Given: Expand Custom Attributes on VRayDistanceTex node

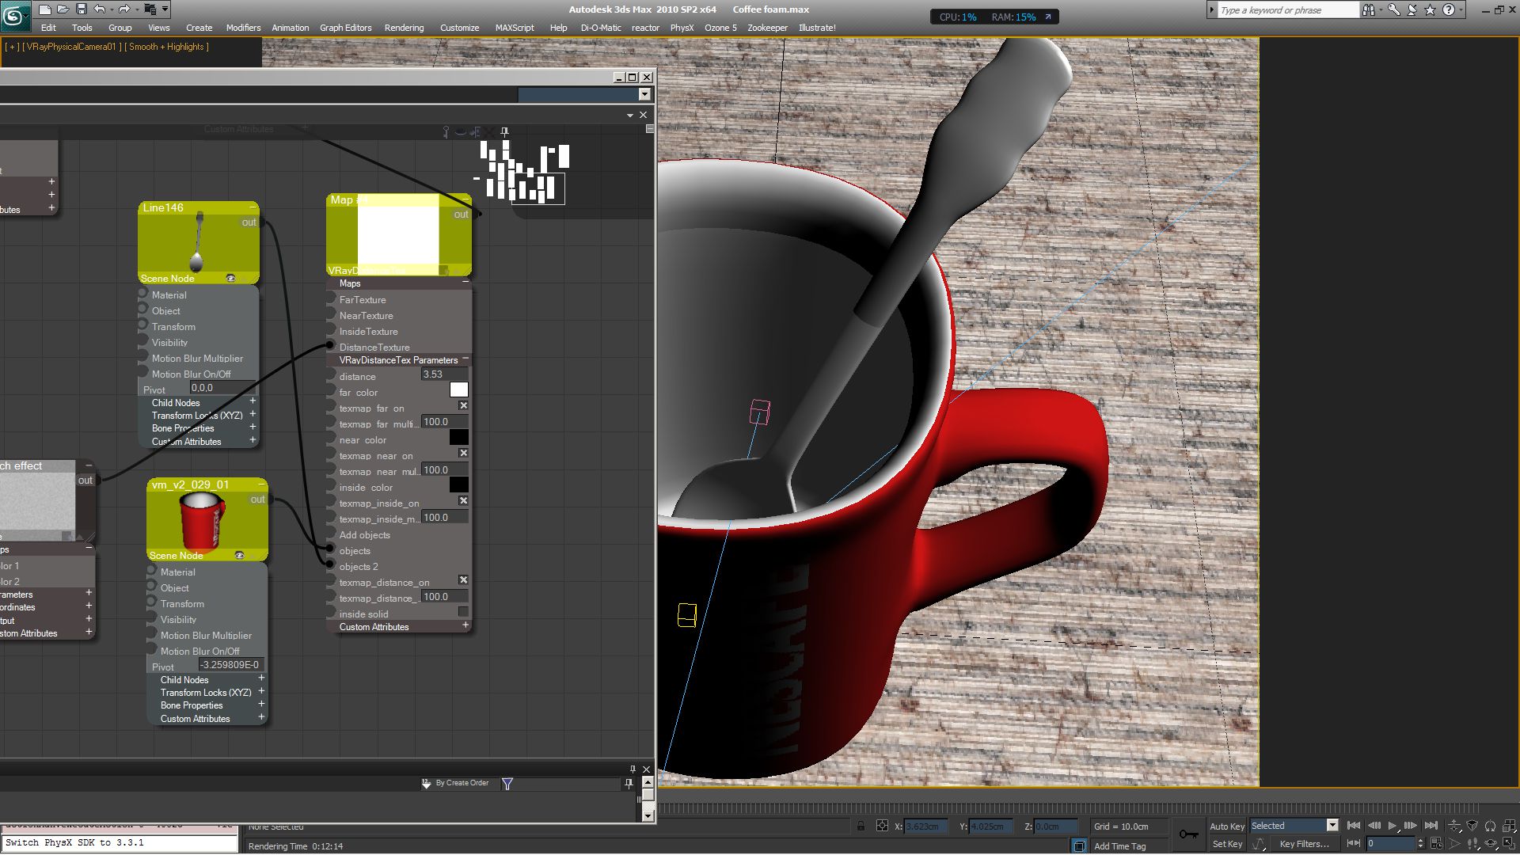Looking at the screenshot, I should (x=465, y=626).
